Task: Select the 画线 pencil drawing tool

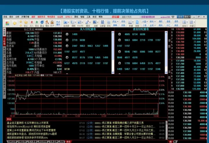Action: pyautogui.click(x=87, y=22)
